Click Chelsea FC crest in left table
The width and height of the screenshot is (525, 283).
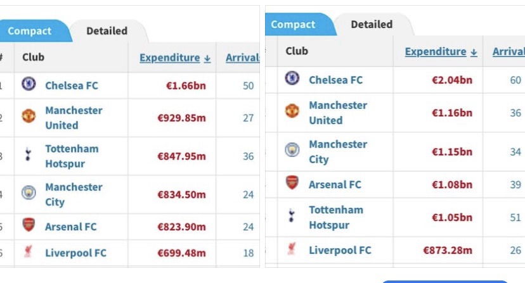tap(29, 85)
